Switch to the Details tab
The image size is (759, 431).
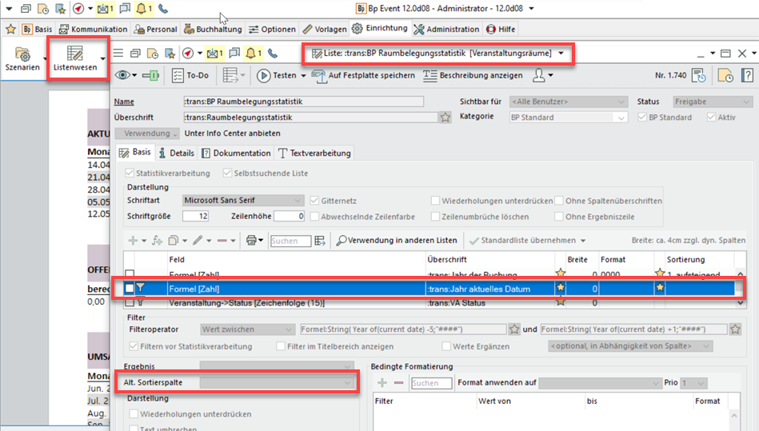coord(176,153)
